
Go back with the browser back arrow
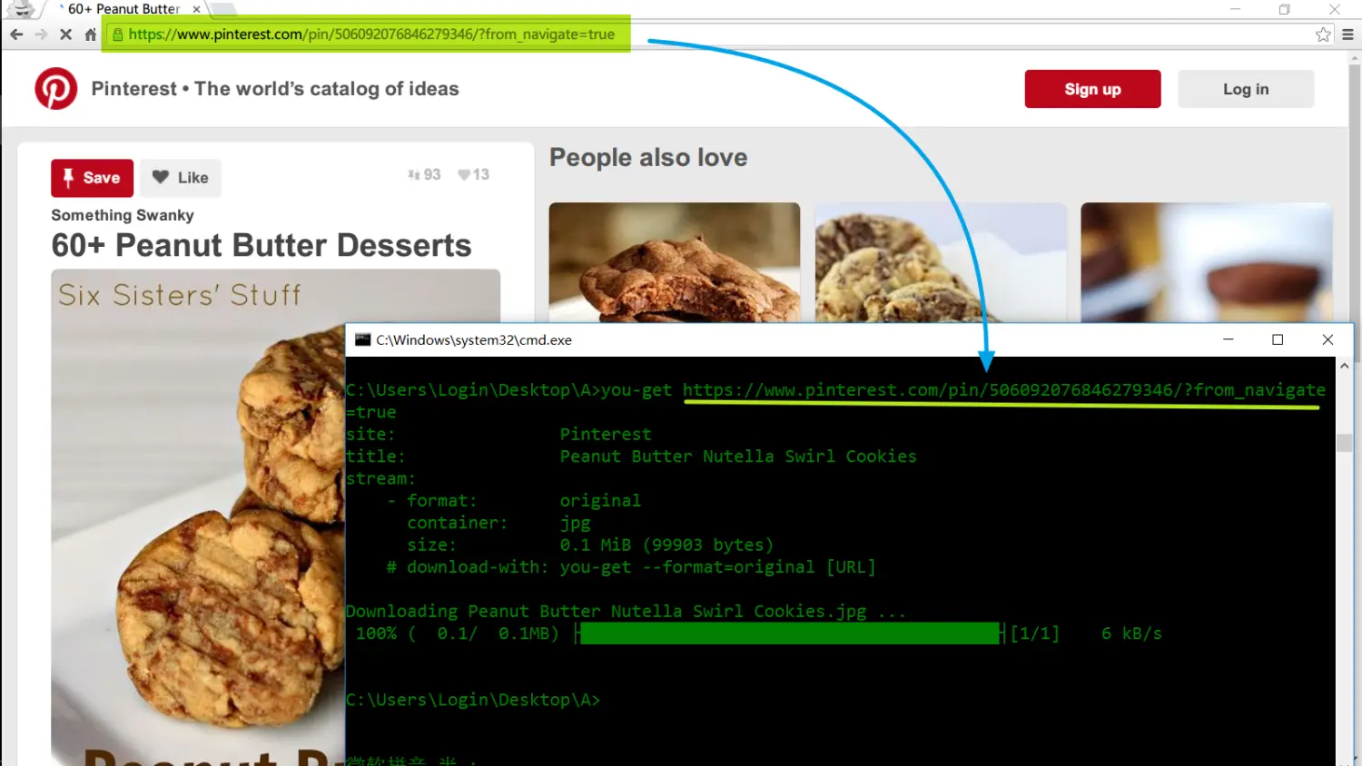pyautogui.click(x=16, y=34)
